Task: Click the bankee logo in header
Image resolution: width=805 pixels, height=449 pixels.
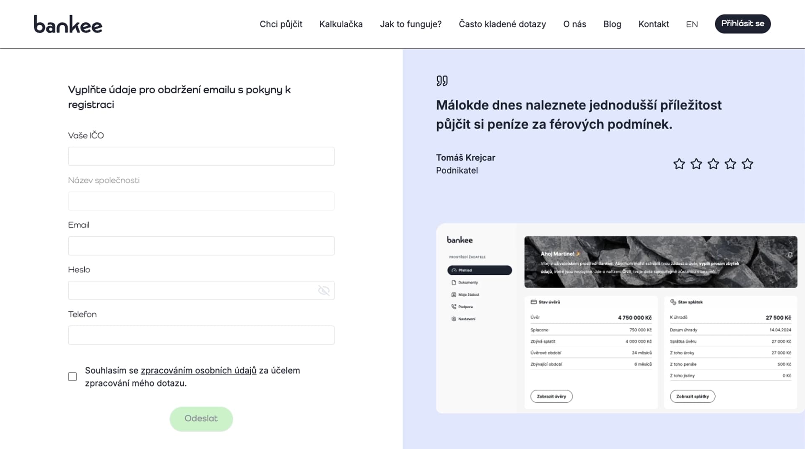Action: coord(68,24)
